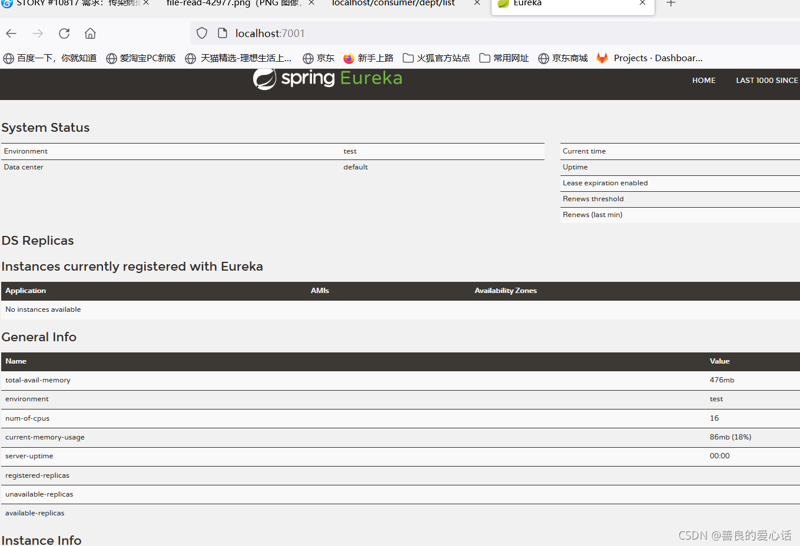The image size is (800, 546).
Task: Open the 常用网址 bookmark folder
Action: click(504, 58)
